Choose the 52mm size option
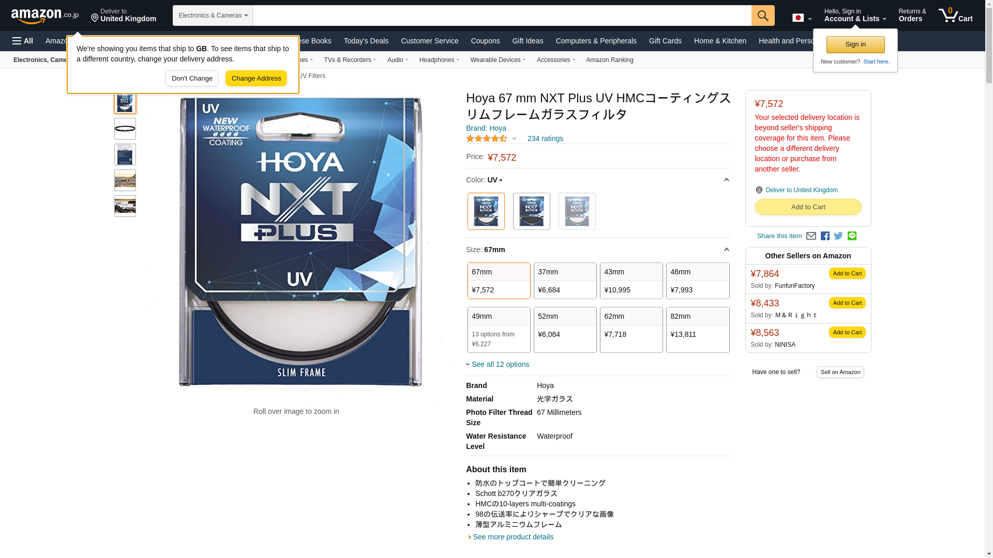993x558 pixels. [x=565, y=330]
